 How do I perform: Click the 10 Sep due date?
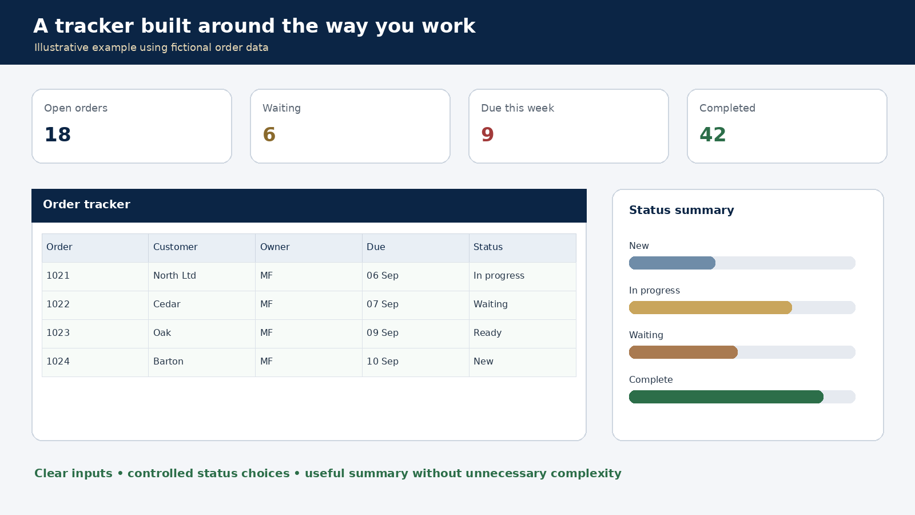pos(416,362)
